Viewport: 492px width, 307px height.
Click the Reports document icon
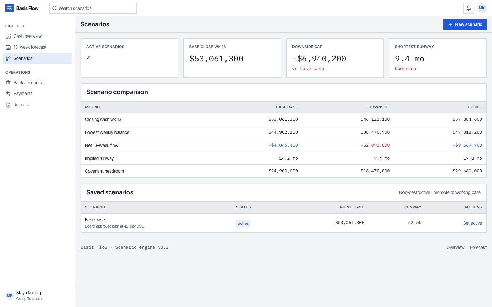click(x=8, y=105)
